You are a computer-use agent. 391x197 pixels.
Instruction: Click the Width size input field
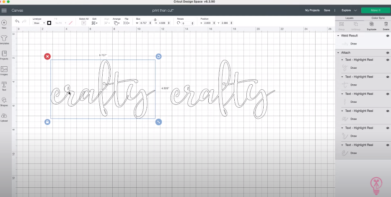point(144,23)
